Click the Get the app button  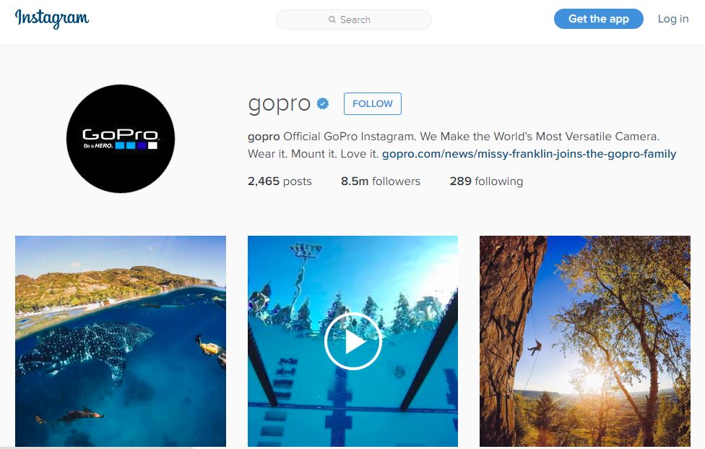[598, 19]
